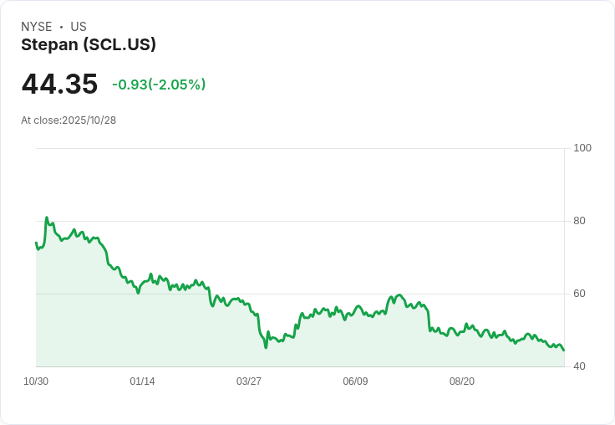Click the At close:2025/10/28 timestamp
Screen dimensions: 615x425
click(69, 120)
